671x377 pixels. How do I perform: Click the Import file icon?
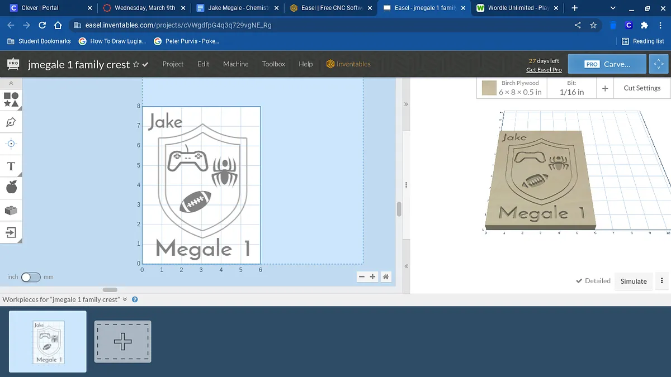pos(11,232)
